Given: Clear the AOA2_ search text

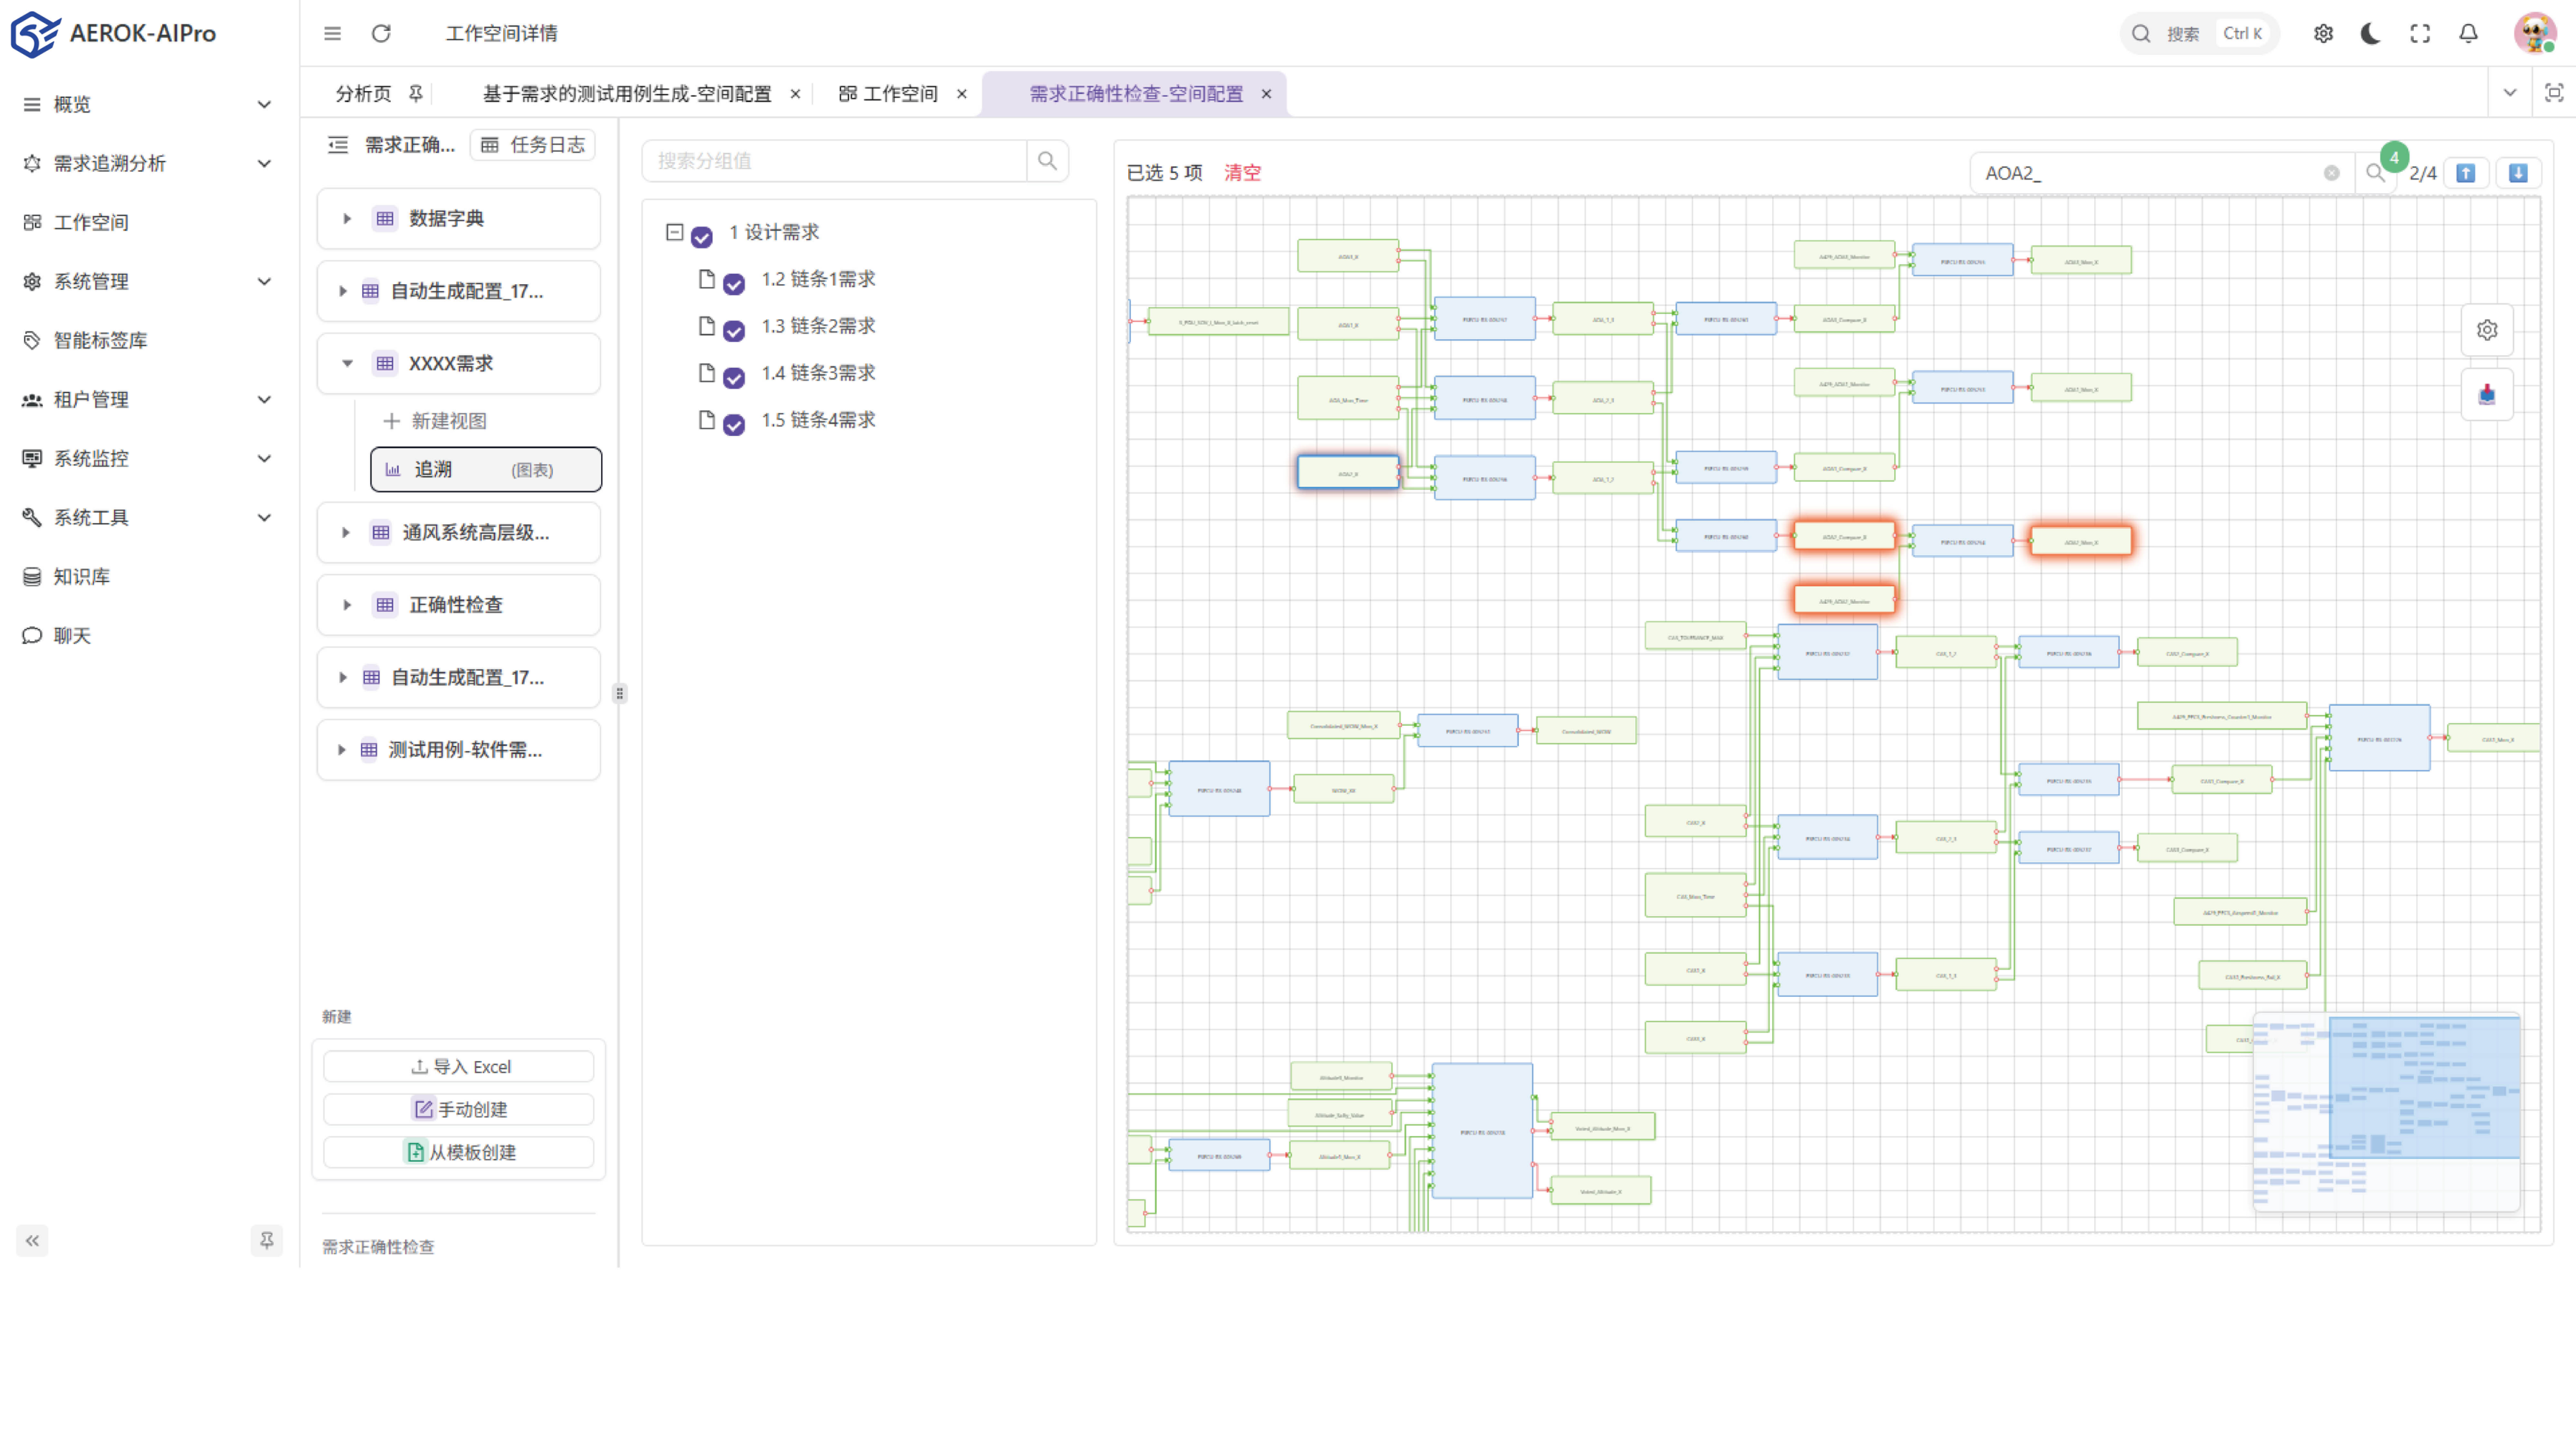Looking at the screenshot, I should tap(2331, 173).
